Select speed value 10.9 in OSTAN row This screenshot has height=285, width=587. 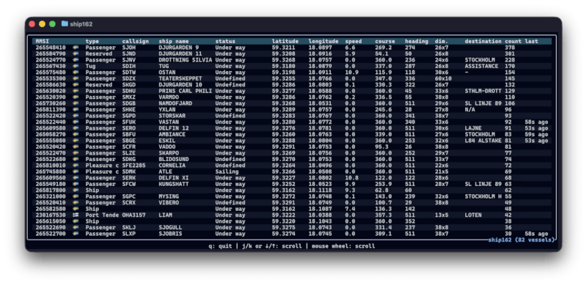pyautogui.click(x=351, y=73)
